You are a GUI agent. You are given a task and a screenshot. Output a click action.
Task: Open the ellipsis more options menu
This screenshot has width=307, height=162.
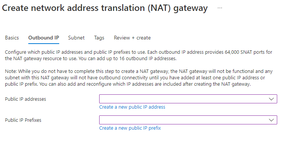click(x=220, y=8)
